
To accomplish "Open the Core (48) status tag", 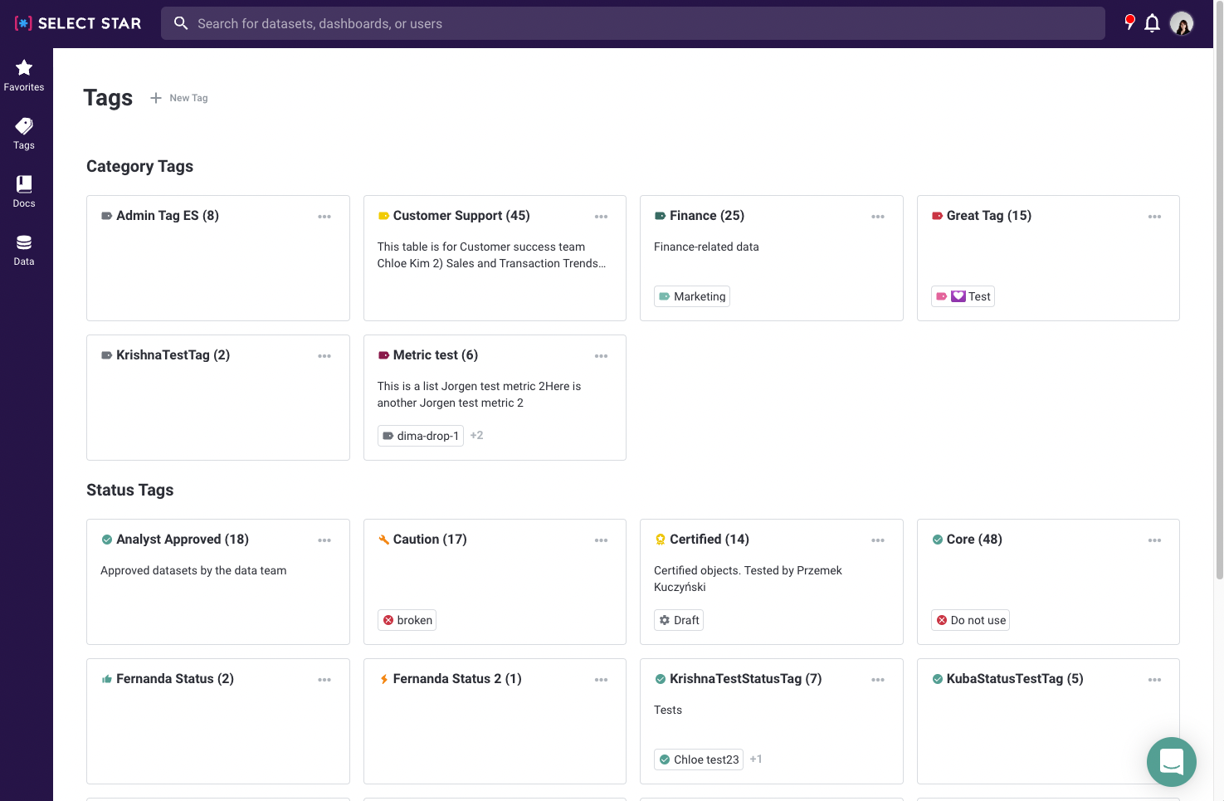I will coord(973,540).
